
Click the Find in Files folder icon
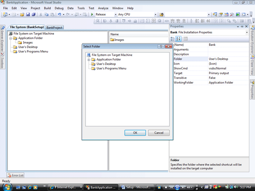(161, 14)
